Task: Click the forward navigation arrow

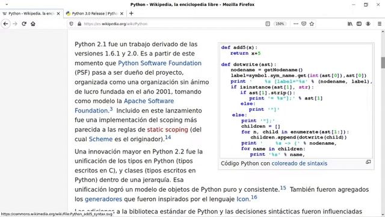Action: (15, 24)
